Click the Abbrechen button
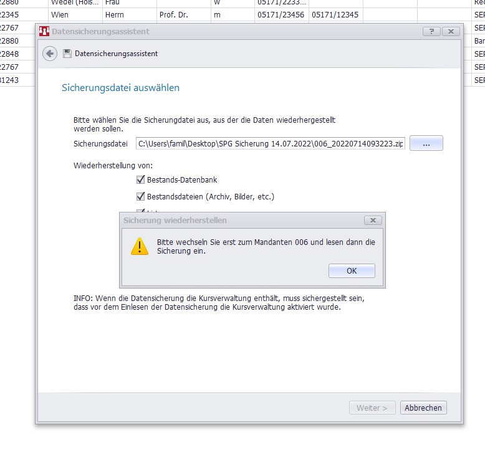The width and height of the screenshot is (485, 468). click(x=423, y=408)
